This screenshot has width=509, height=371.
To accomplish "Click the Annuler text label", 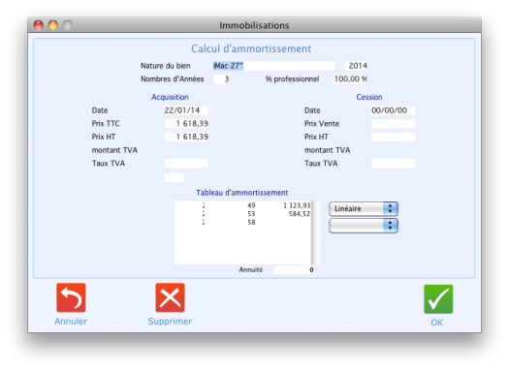I will [x=71, y=321].
